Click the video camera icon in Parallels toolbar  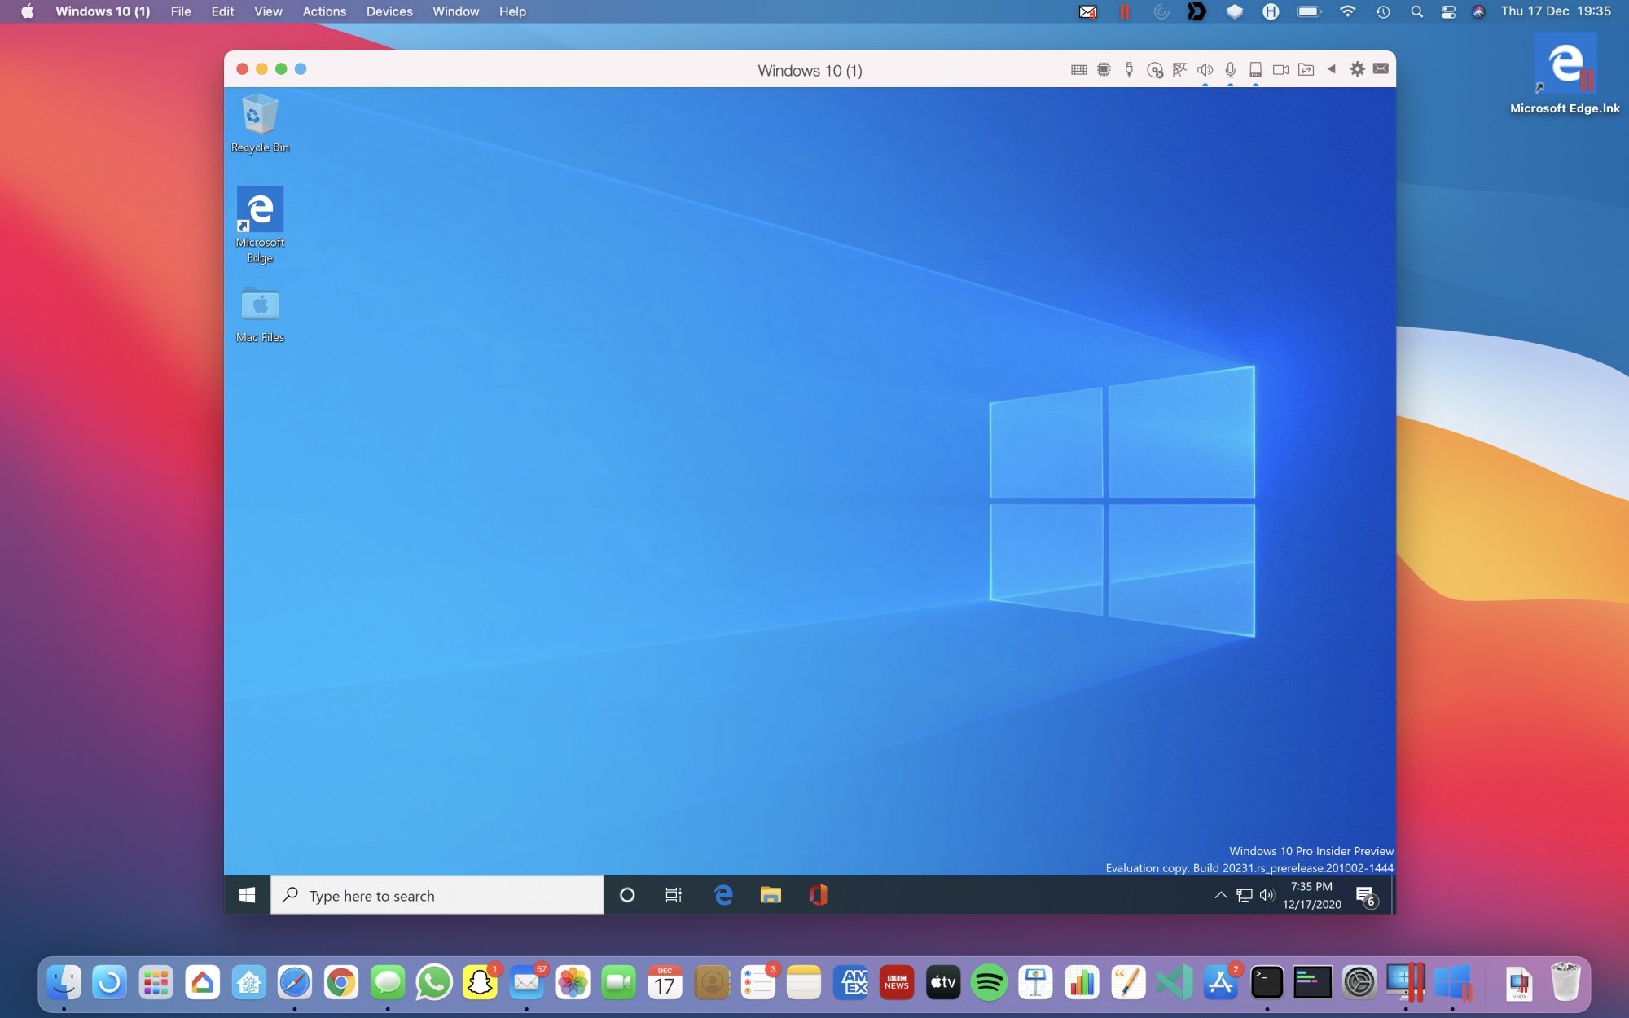coord(1281,69)
